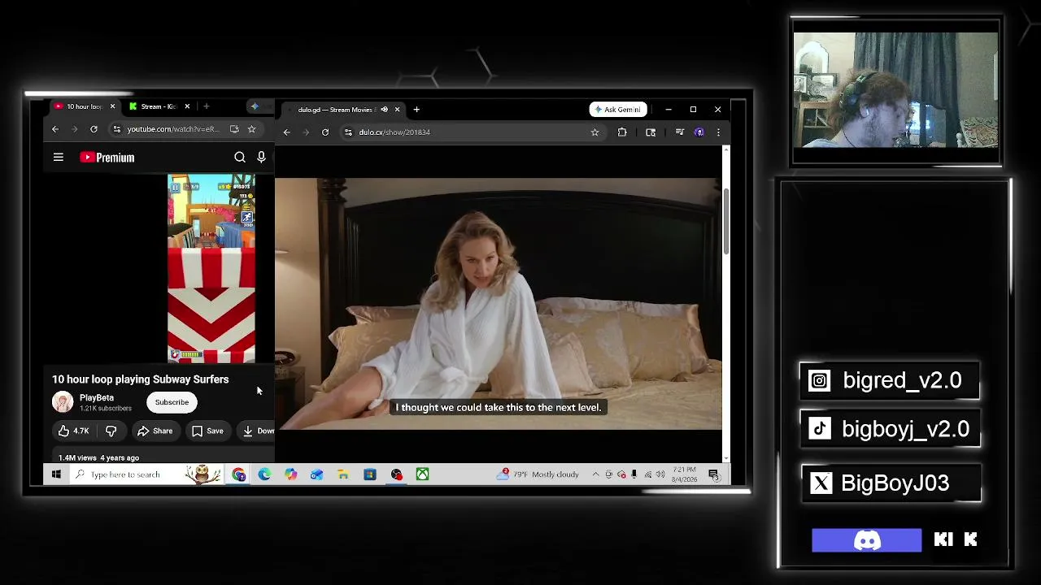This screenshot has width=1041, height=585.
Task: Bookmark the dulo.cx page
Action: 595,132
